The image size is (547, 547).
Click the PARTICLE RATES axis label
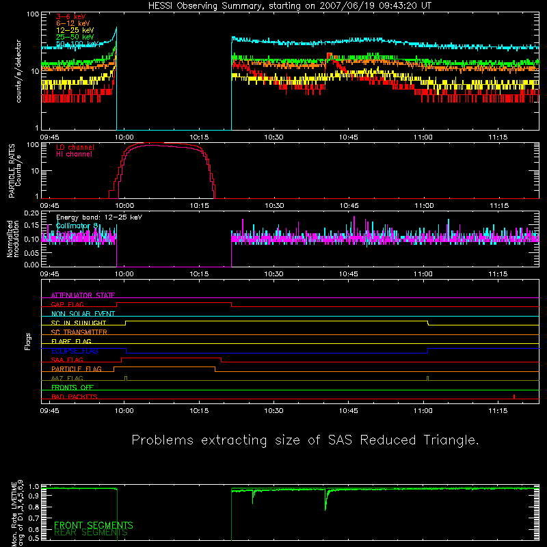click(x=14, y=170)
